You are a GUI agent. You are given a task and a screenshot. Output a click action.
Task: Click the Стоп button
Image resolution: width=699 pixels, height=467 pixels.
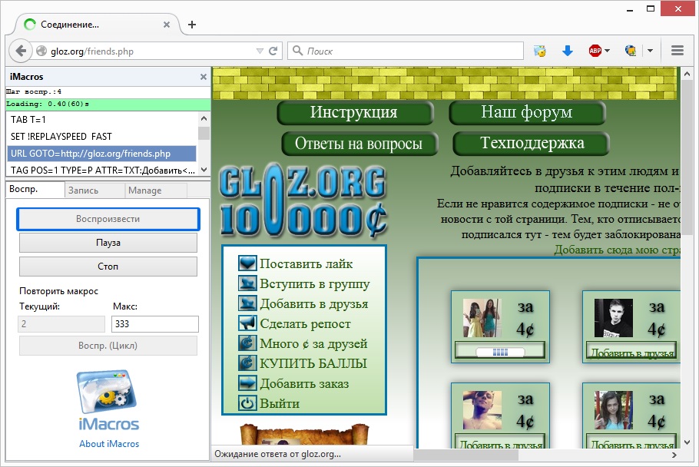pyautogui.click(x=108, y=266)
